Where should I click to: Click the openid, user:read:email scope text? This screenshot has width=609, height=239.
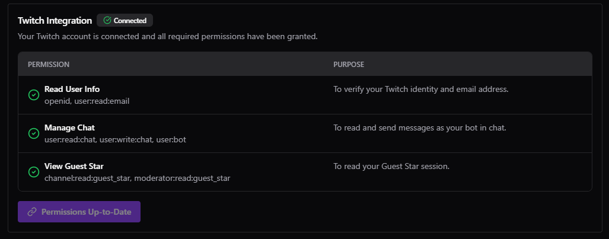click(87, 101)
